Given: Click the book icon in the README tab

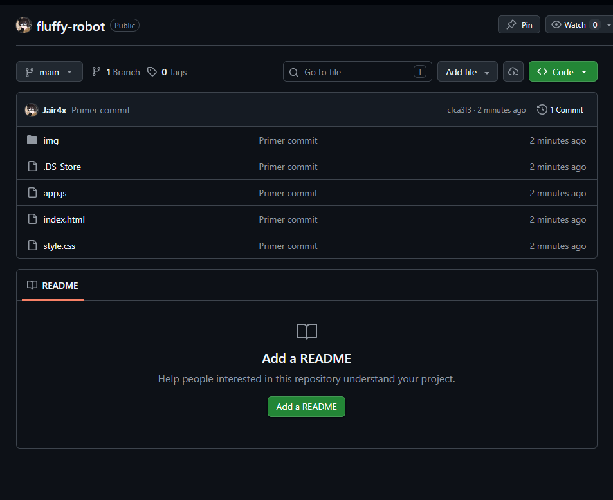Looking at the screenshot, I should pyautogui.click(x=32, y=285).
